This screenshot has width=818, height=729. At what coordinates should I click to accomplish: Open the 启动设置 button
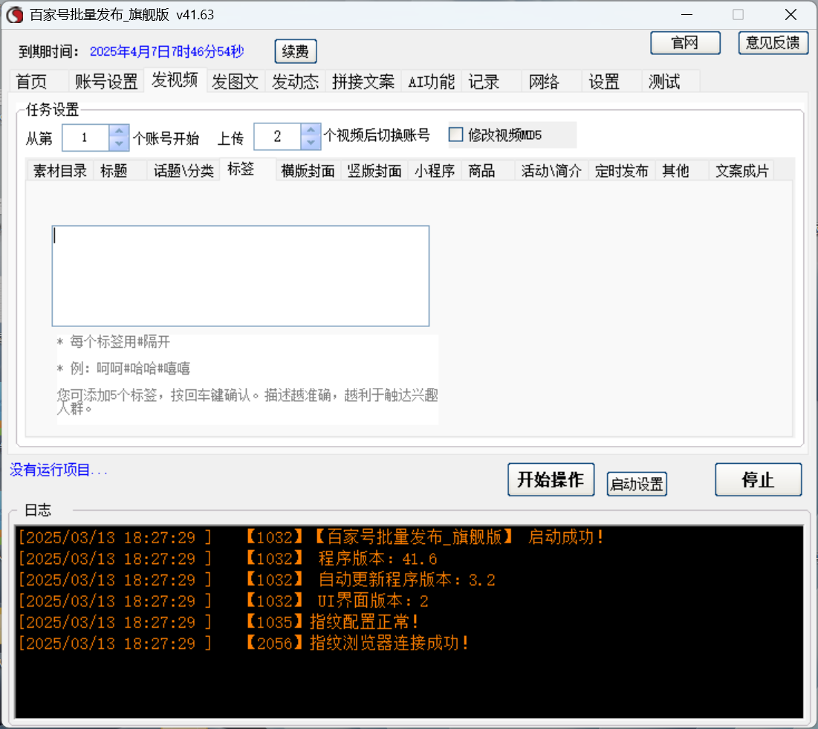pos(637,484)
